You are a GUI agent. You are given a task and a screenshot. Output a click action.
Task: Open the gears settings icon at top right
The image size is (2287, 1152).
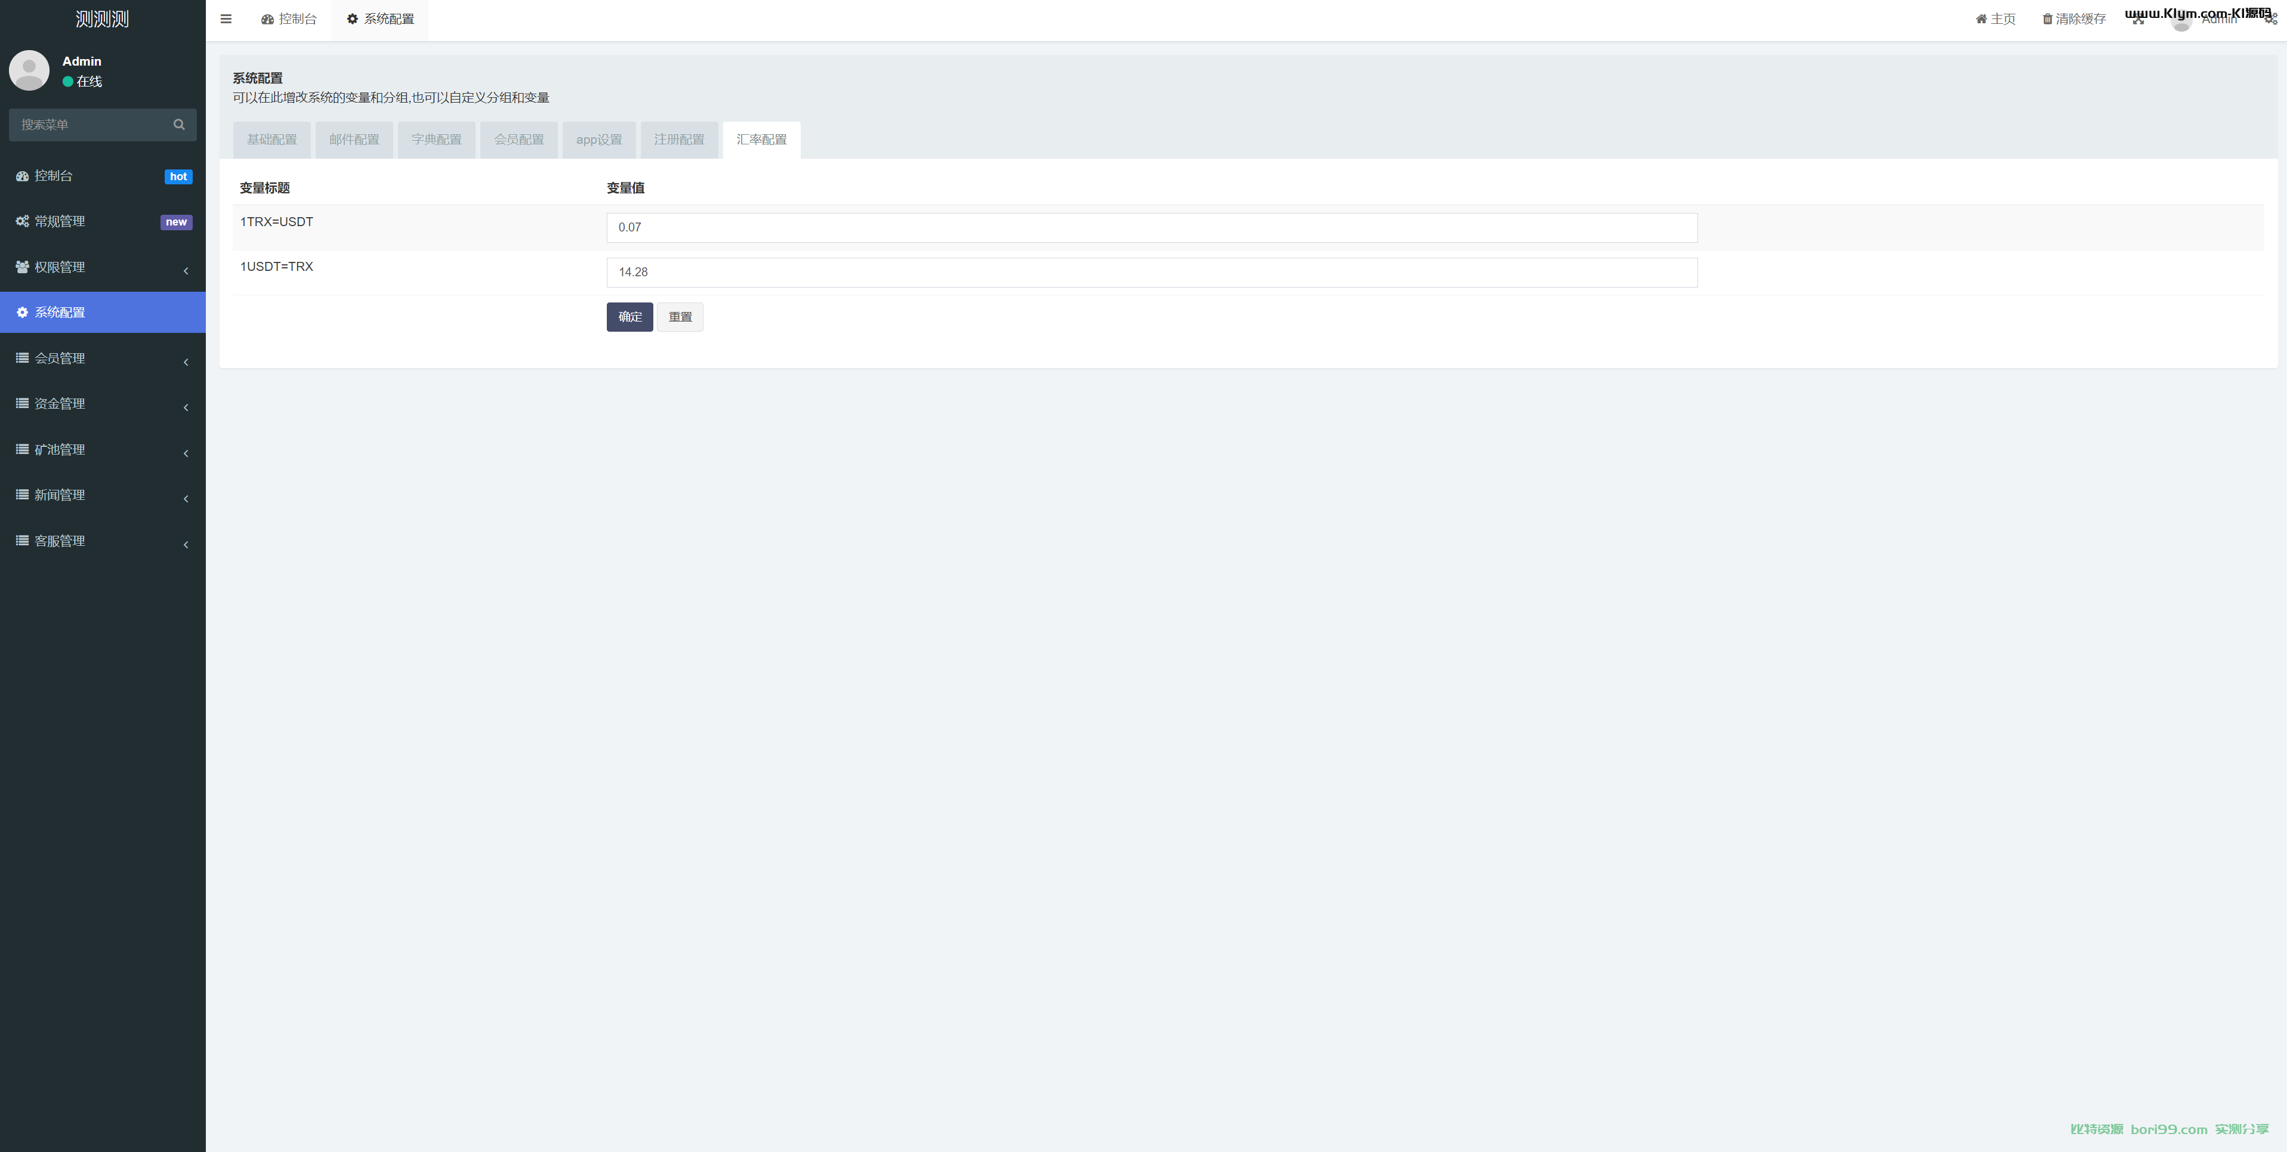point(2270,20)
